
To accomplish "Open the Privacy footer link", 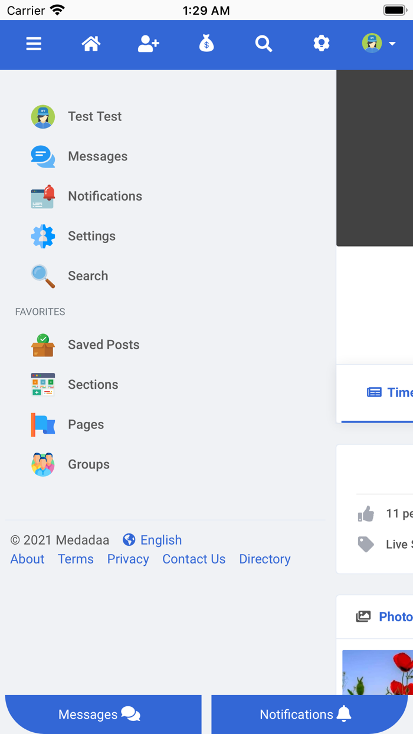I will tap(128, 559).
